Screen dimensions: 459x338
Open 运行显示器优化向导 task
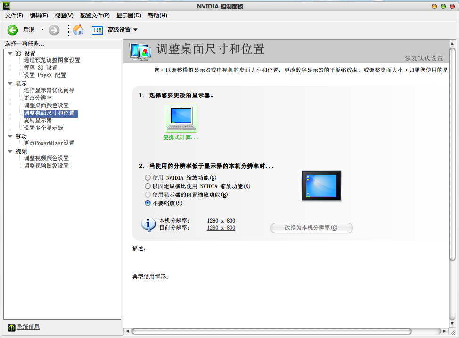(x=49, y=90)
